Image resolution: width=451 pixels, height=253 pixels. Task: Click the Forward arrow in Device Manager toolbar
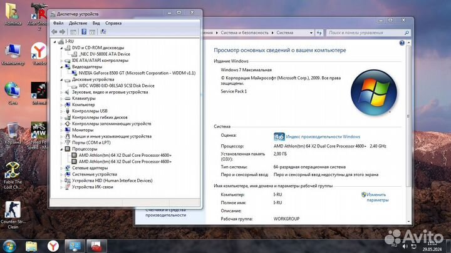(x=63, y=32)
